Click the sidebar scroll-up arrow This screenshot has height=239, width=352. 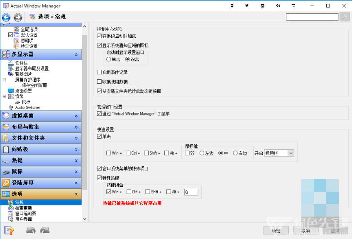coord(85,27)
